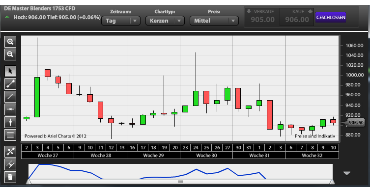Click the GESCHLOSSEN status button
The width and height of the screenshot is (370, 187).
(331, 18)
